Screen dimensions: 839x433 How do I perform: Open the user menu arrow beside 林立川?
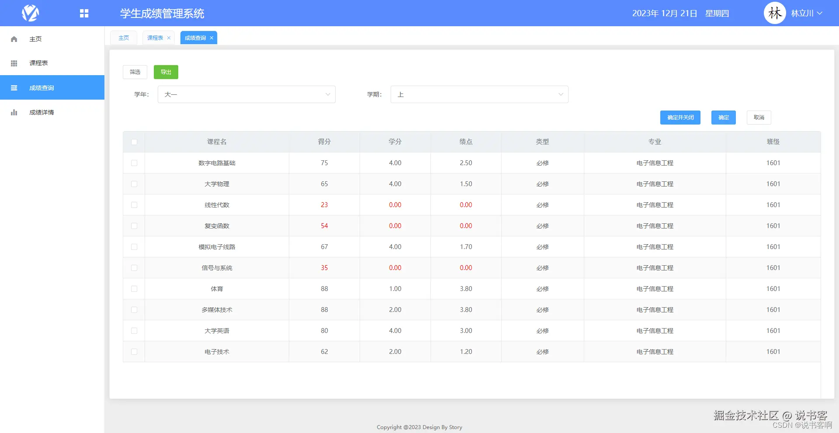coord(820,13)
